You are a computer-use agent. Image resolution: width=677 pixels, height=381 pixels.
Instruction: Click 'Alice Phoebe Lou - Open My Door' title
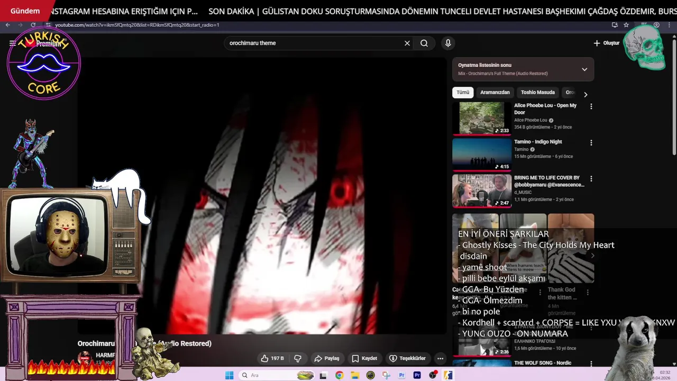pyautogui.click(x=545, y=109)
